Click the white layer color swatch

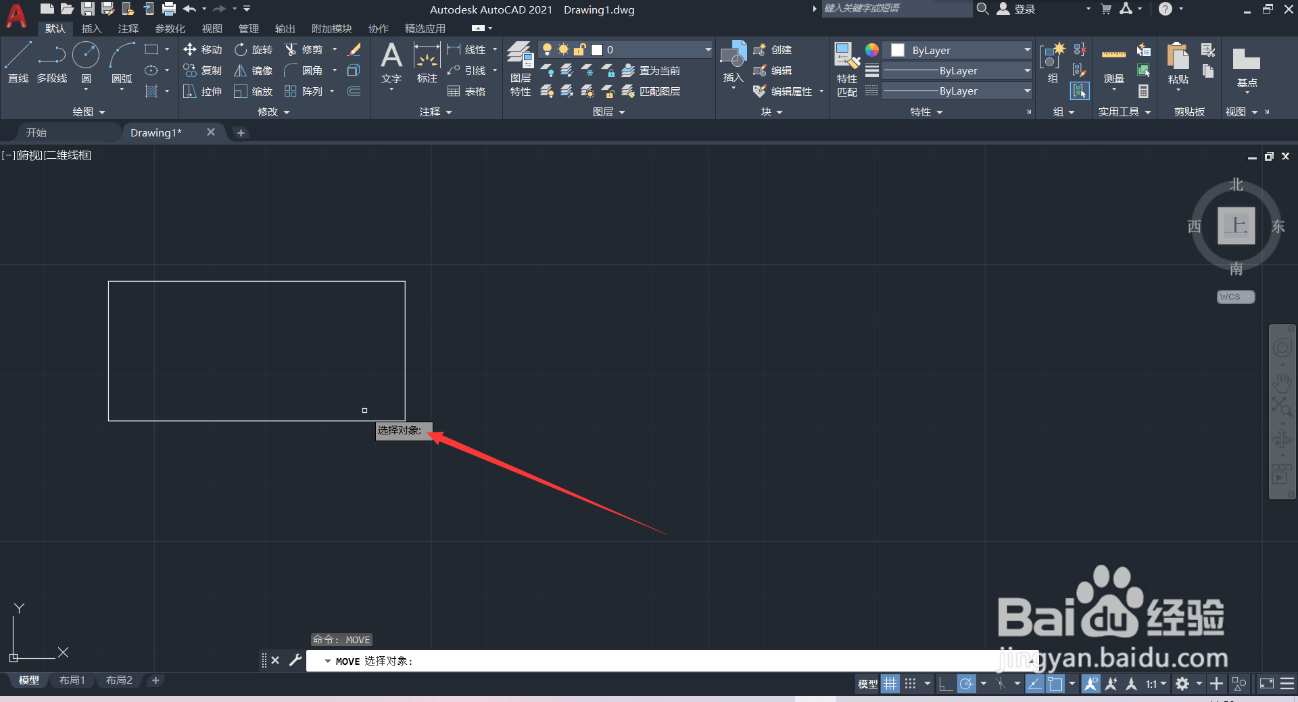[x=596, y=49]
